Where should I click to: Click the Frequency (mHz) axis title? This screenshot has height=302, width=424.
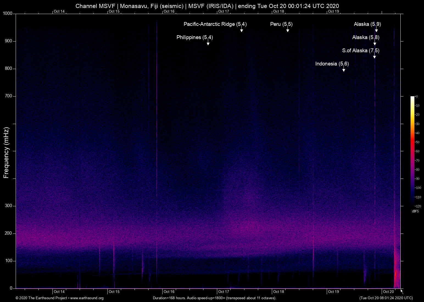[x=6, y=153]
